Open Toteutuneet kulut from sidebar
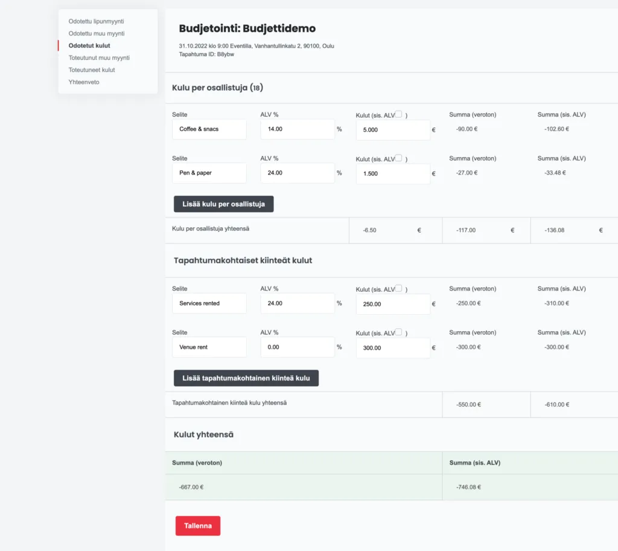The width and height of the screenshot is (618, 551). 92,69
